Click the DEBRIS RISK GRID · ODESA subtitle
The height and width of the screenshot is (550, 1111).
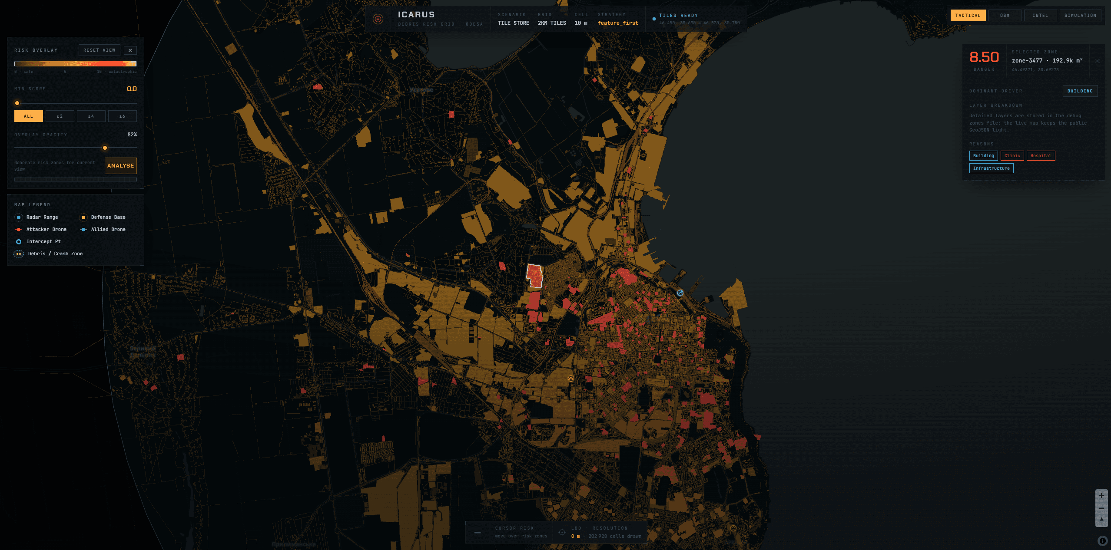click(441, 24)
